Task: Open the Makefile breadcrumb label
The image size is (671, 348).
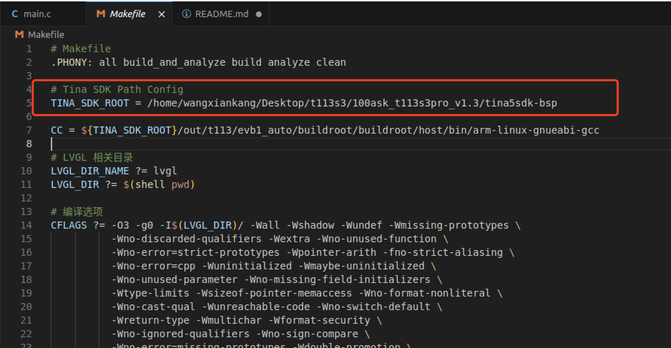Action: click(x=46, y=35)
